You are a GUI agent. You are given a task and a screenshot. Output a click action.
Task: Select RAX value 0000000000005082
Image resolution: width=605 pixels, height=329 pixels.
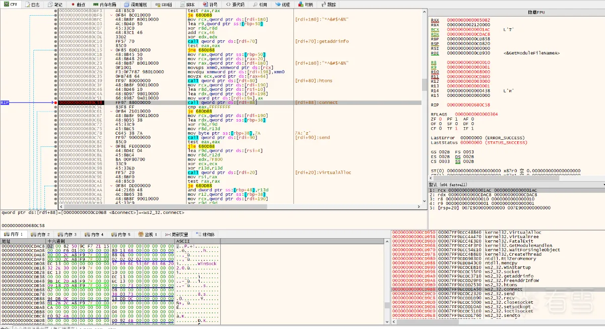coord(468,20)
